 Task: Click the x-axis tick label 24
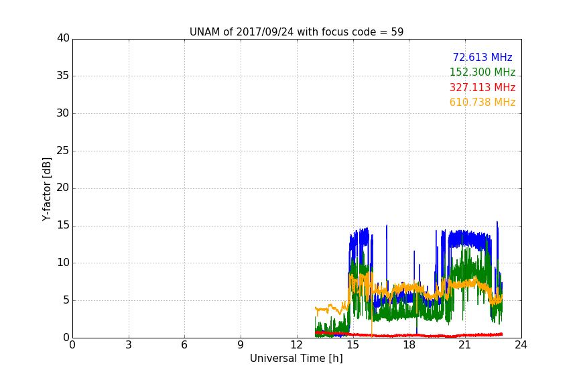(521, 345)
